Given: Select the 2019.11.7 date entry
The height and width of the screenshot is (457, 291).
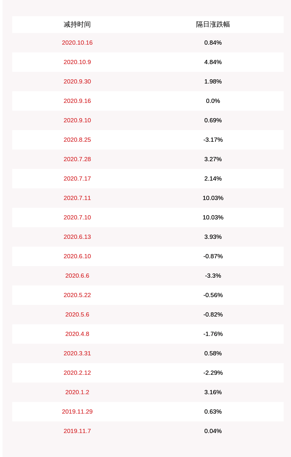Looking at the screenshot, I should pyautogui.click(x=77, y=431).
